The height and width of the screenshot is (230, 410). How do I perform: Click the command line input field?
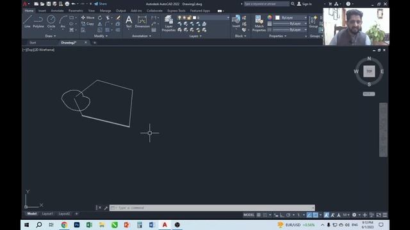(212, 208)
